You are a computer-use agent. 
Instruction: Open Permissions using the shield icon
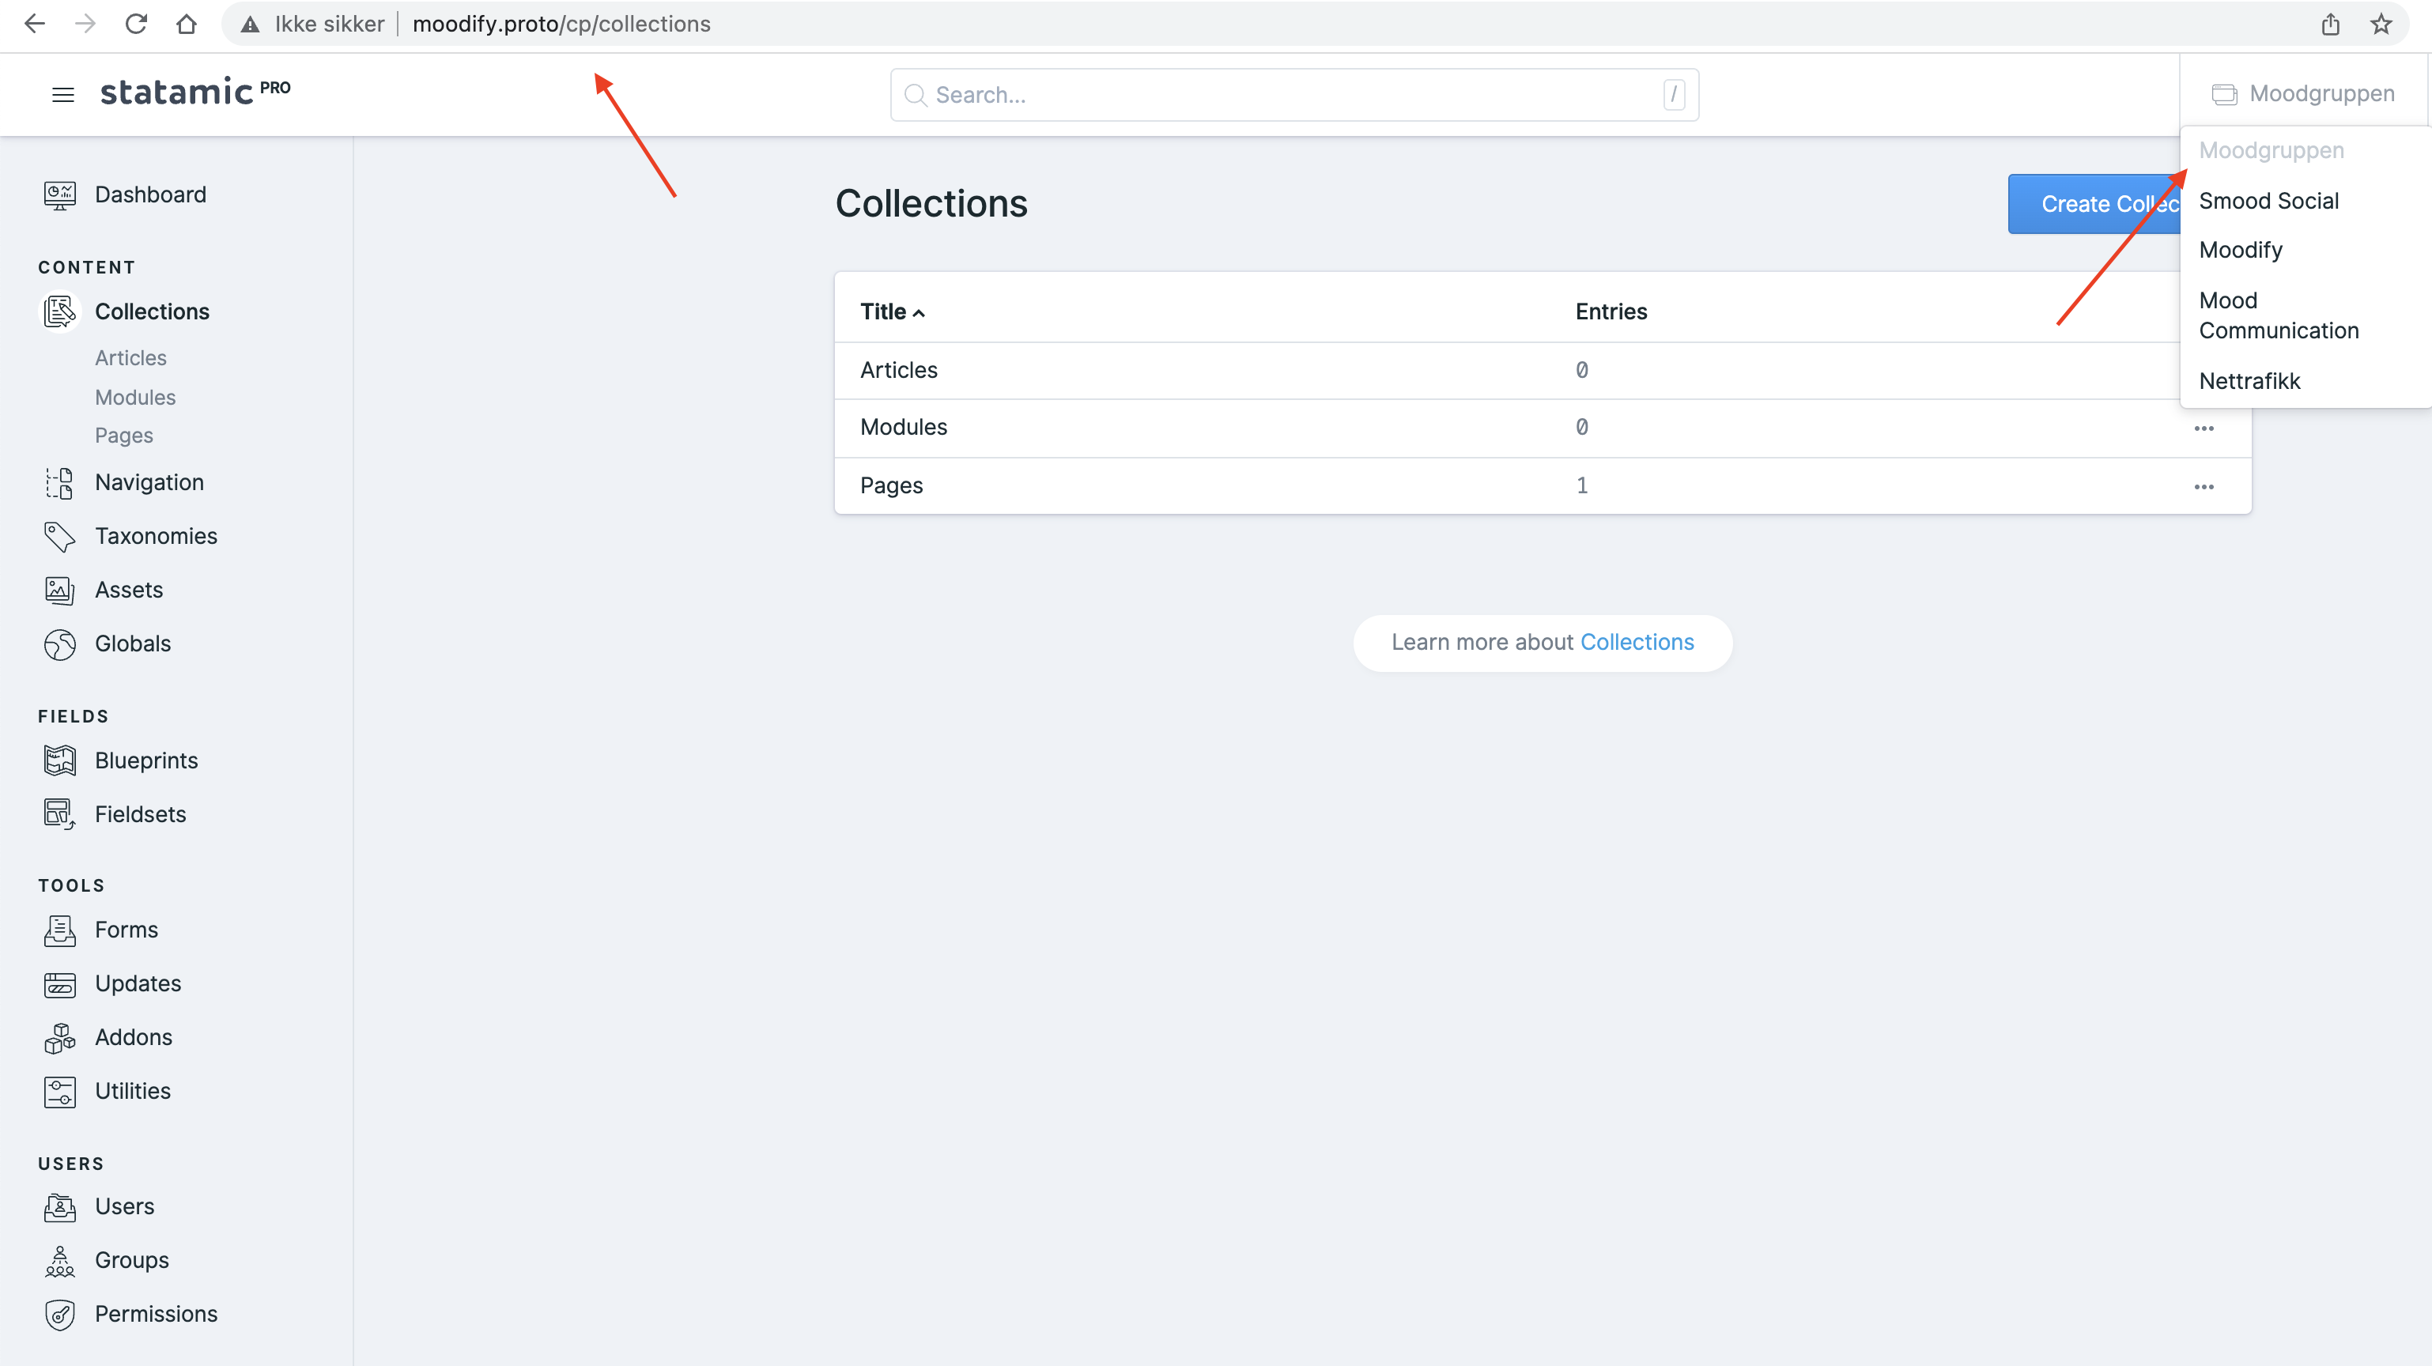point(59,1314)
